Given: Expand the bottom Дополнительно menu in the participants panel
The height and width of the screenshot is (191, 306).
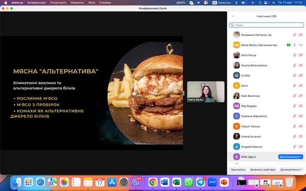Looking at the screenshot, I should click(x=291, y=170).
